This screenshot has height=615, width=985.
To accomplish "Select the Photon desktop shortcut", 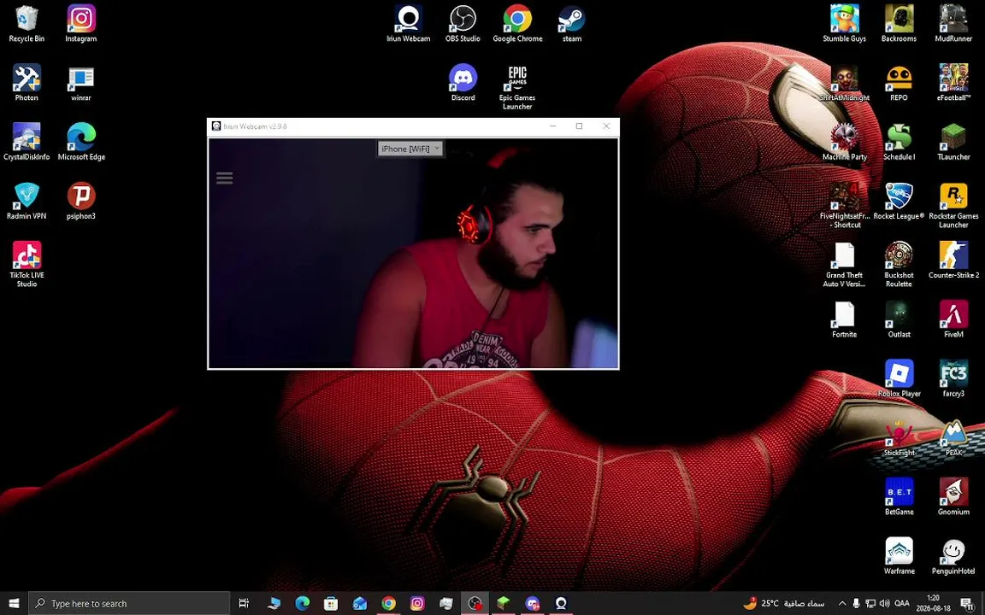I will coord(27,83).
